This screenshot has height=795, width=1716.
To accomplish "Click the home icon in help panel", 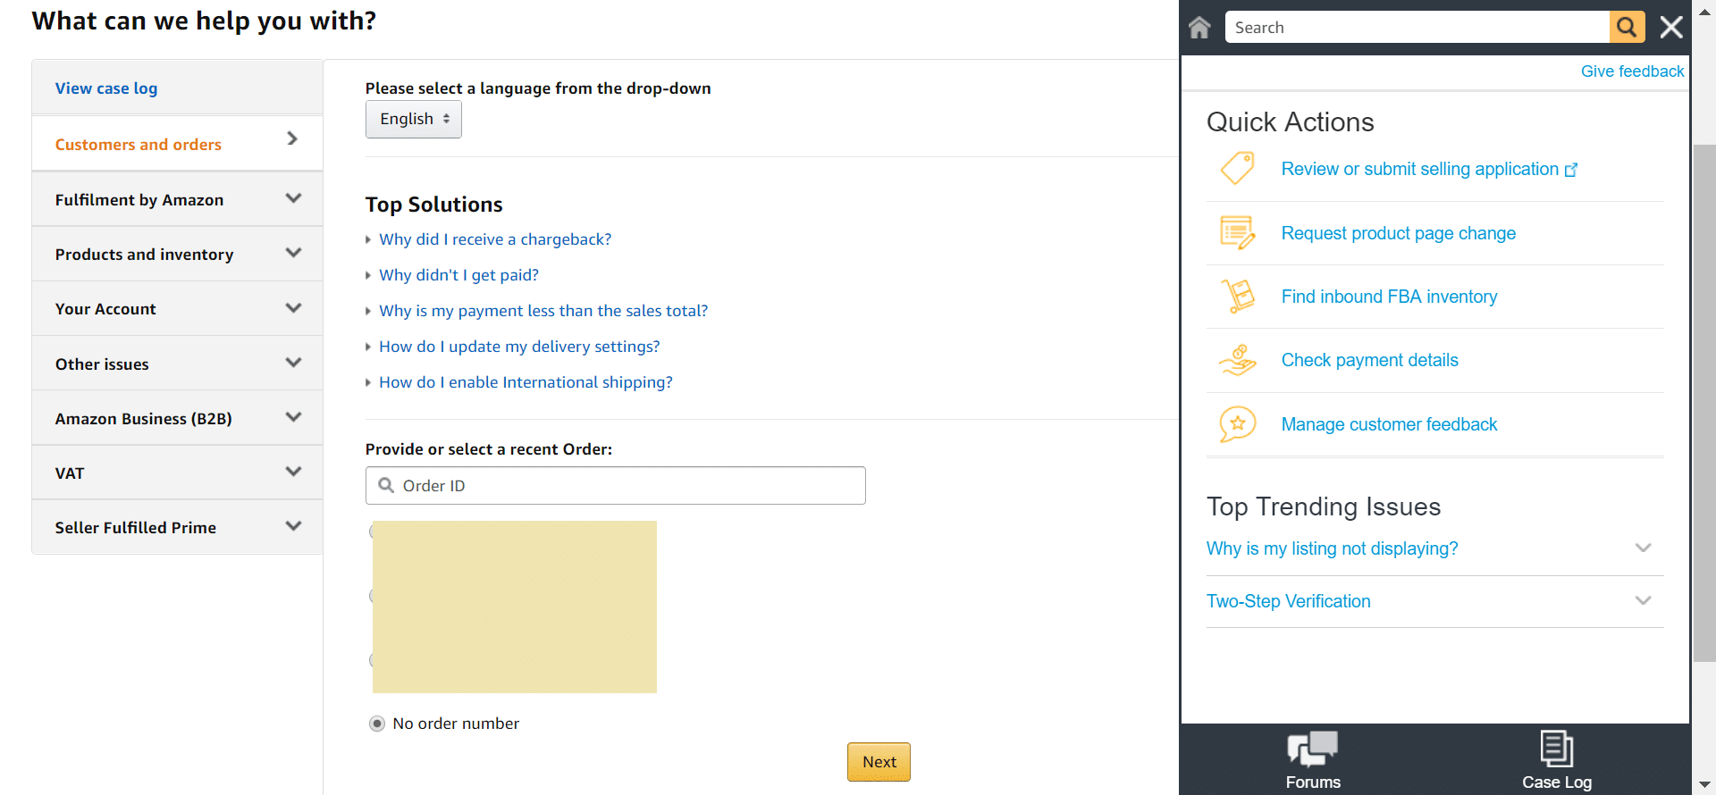I will (1199, 28).
